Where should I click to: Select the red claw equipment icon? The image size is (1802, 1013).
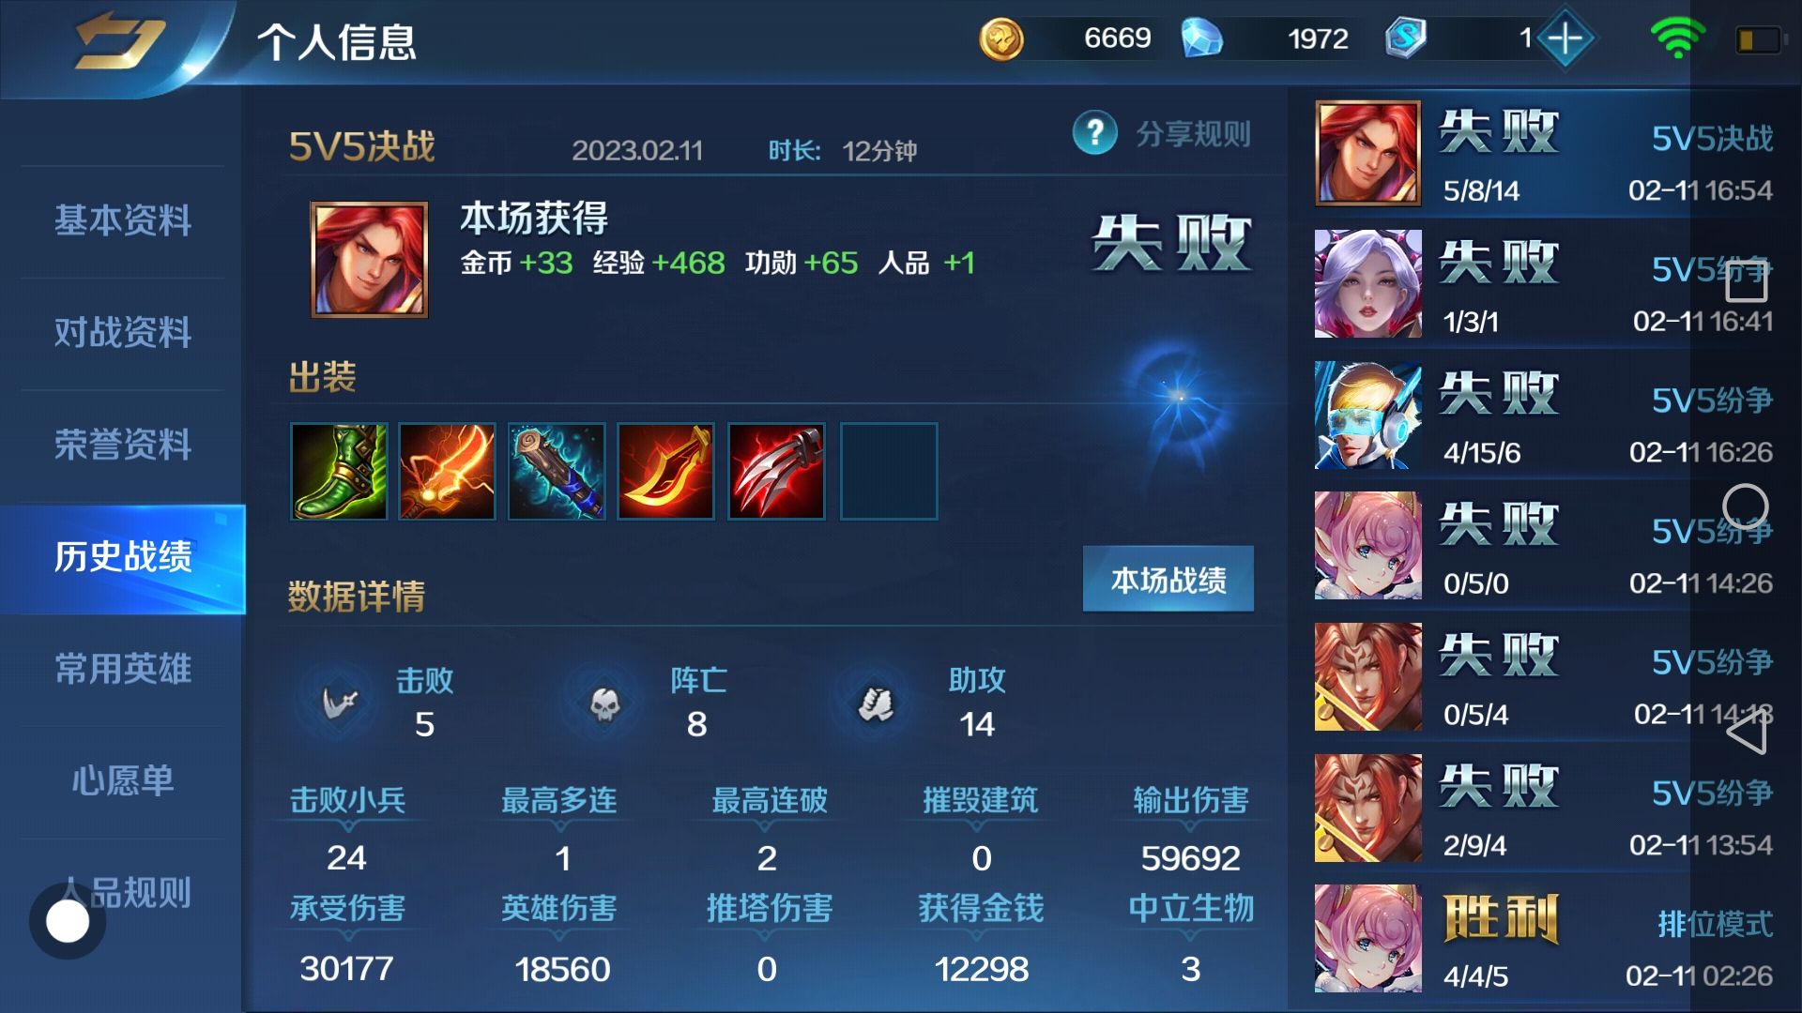click(x=776, y=471)
